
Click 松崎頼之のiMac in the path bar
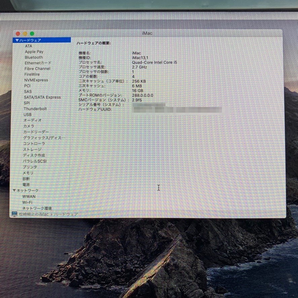click(x=34, y=214)
